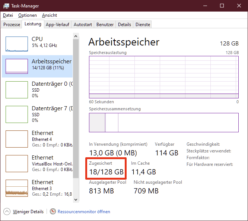Close the Task-Manager window
248x221 pixels.
[x=239, y=6]
